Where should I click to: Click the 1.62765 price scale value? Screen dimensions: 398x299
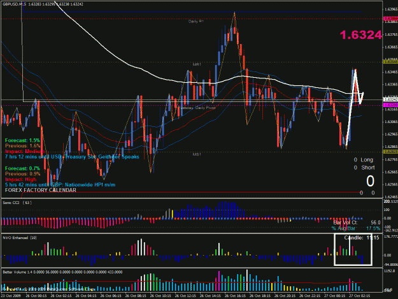coord(391,159)
